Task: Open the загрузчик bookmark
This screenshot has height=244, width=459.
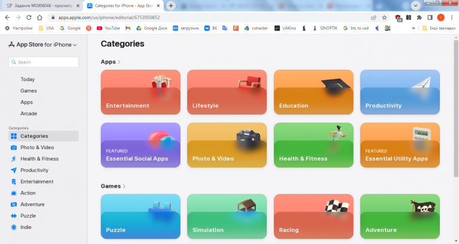Action: coord(186,28)
